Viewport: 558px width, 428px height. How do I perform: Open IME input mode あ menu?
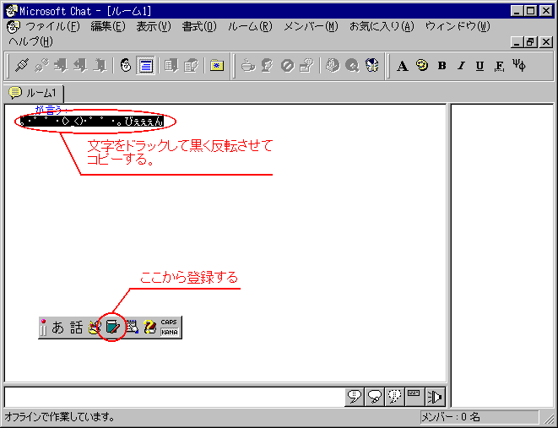58,328
